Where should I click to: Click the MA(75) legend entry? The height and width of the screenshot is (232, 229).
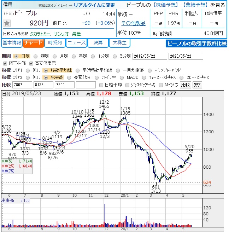(8, 171)
